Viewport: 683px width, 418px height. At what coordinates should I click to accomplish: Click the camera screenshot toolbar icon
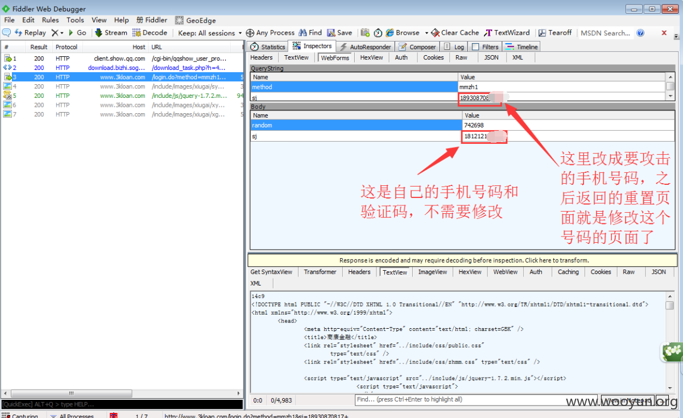(x=365, y=33)
